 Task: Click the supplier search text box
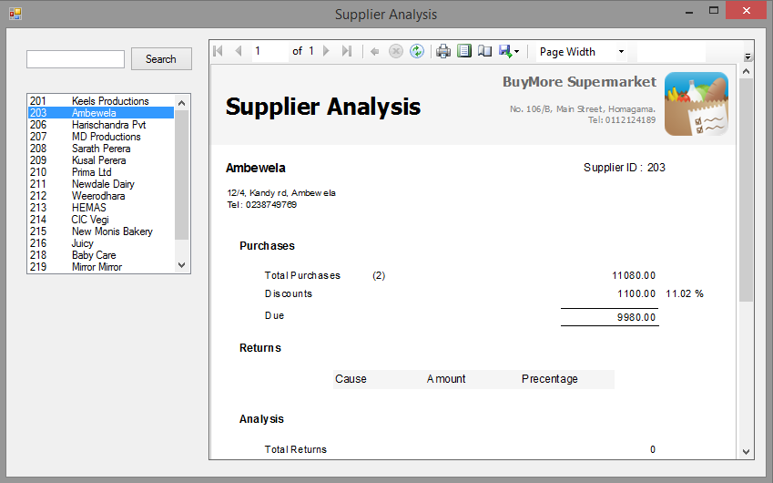pos(76,59)
